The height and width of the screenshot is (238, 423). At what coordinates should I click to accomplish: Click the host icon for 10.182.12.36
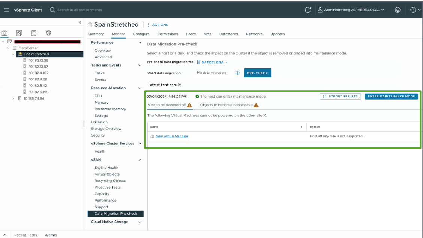[25, 60]
